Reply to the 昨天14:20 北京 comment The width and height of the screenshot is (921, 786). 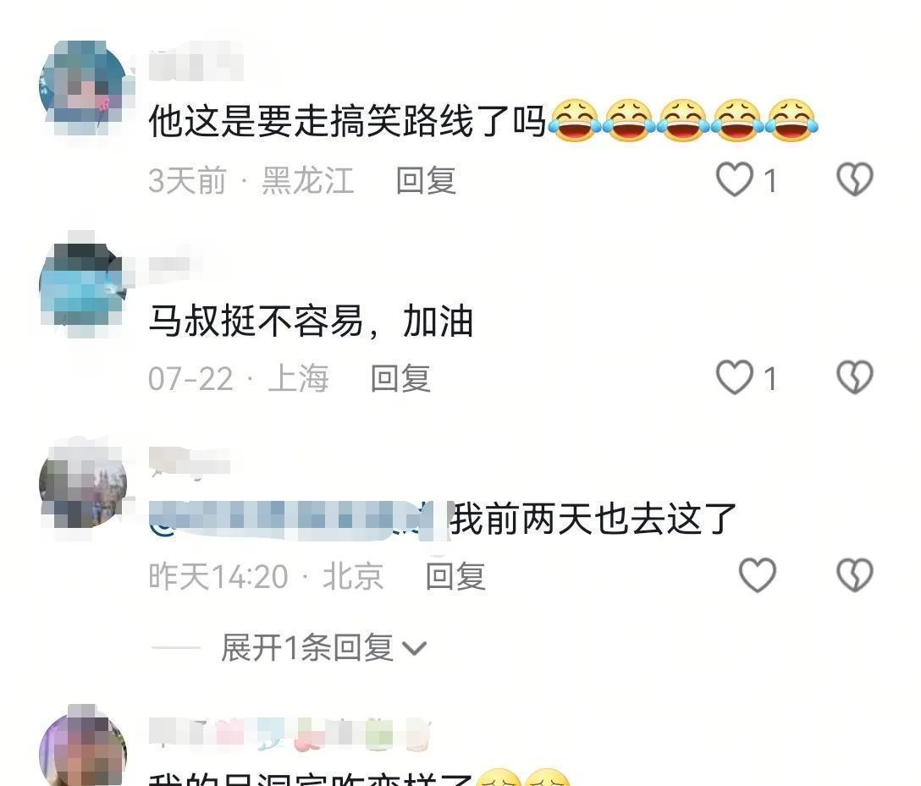455,576
